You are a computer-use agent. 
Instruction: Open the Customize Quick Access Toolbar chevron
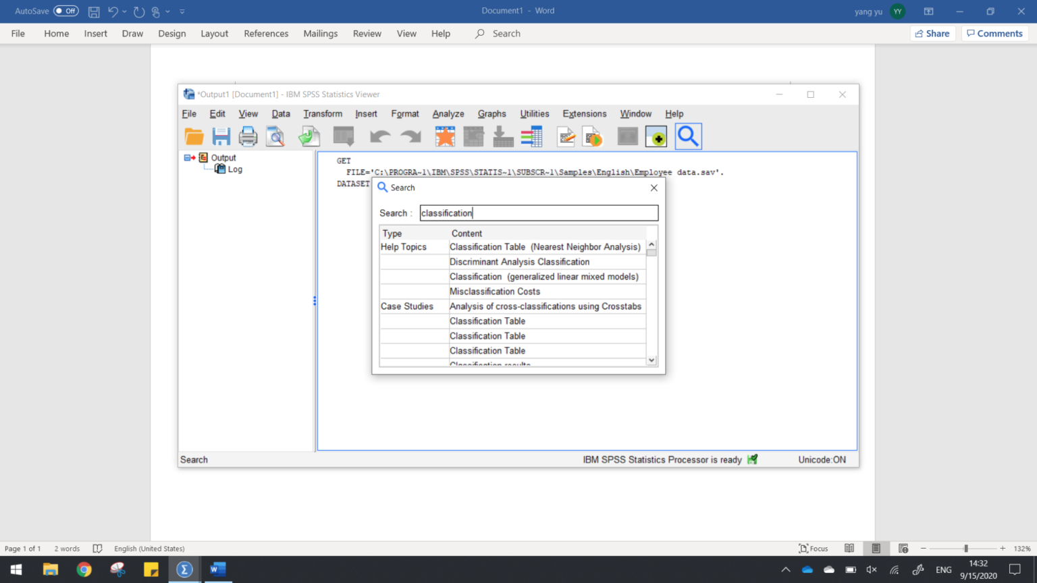pyautogui.click(x=182, y=11)
